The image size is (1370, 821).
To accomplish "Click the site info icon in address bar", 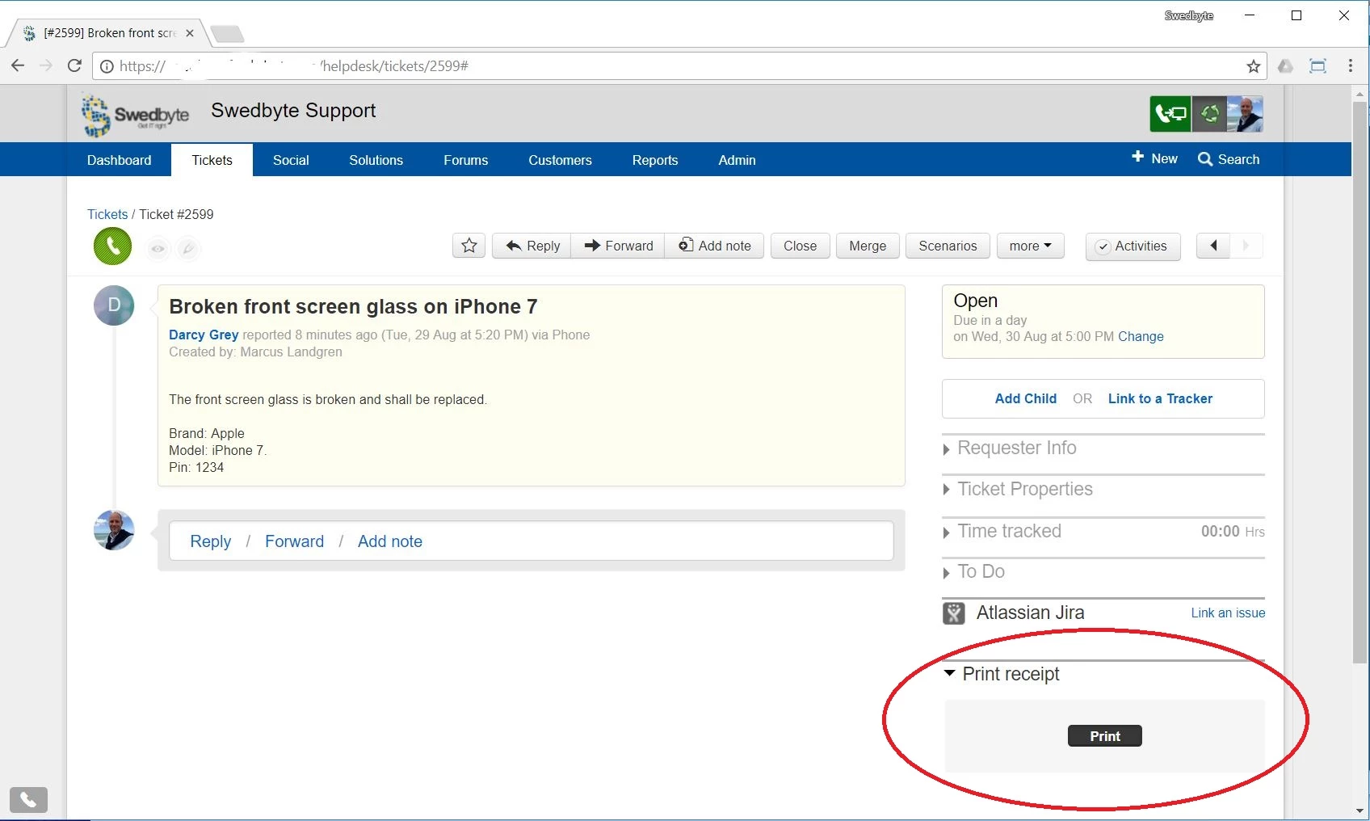I will pos(107,66).
